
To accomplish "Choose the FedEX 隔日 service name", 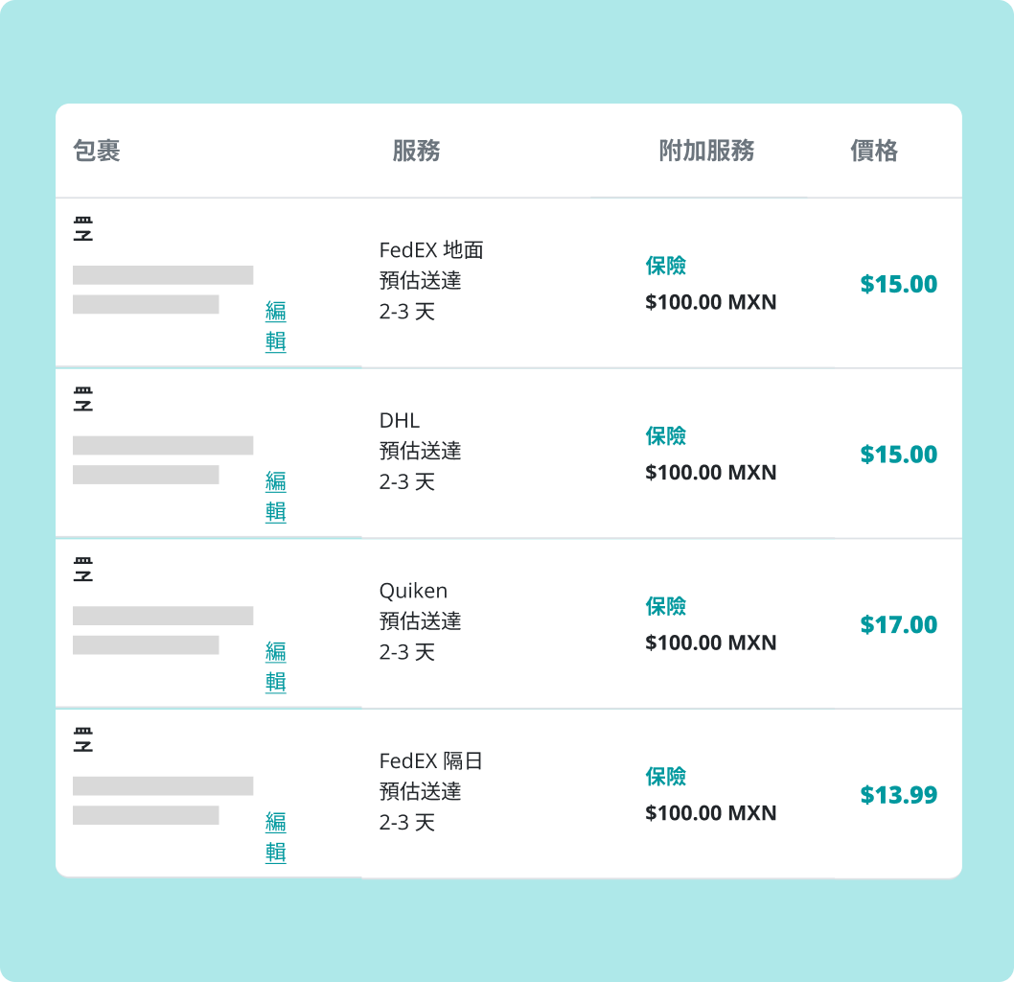I will (431, 761).
